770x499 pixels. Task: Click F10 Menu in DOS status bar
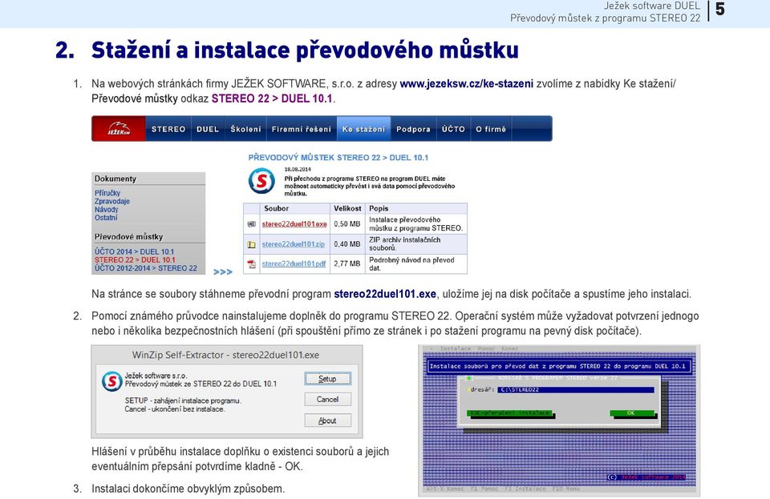(x=566, y=489)
